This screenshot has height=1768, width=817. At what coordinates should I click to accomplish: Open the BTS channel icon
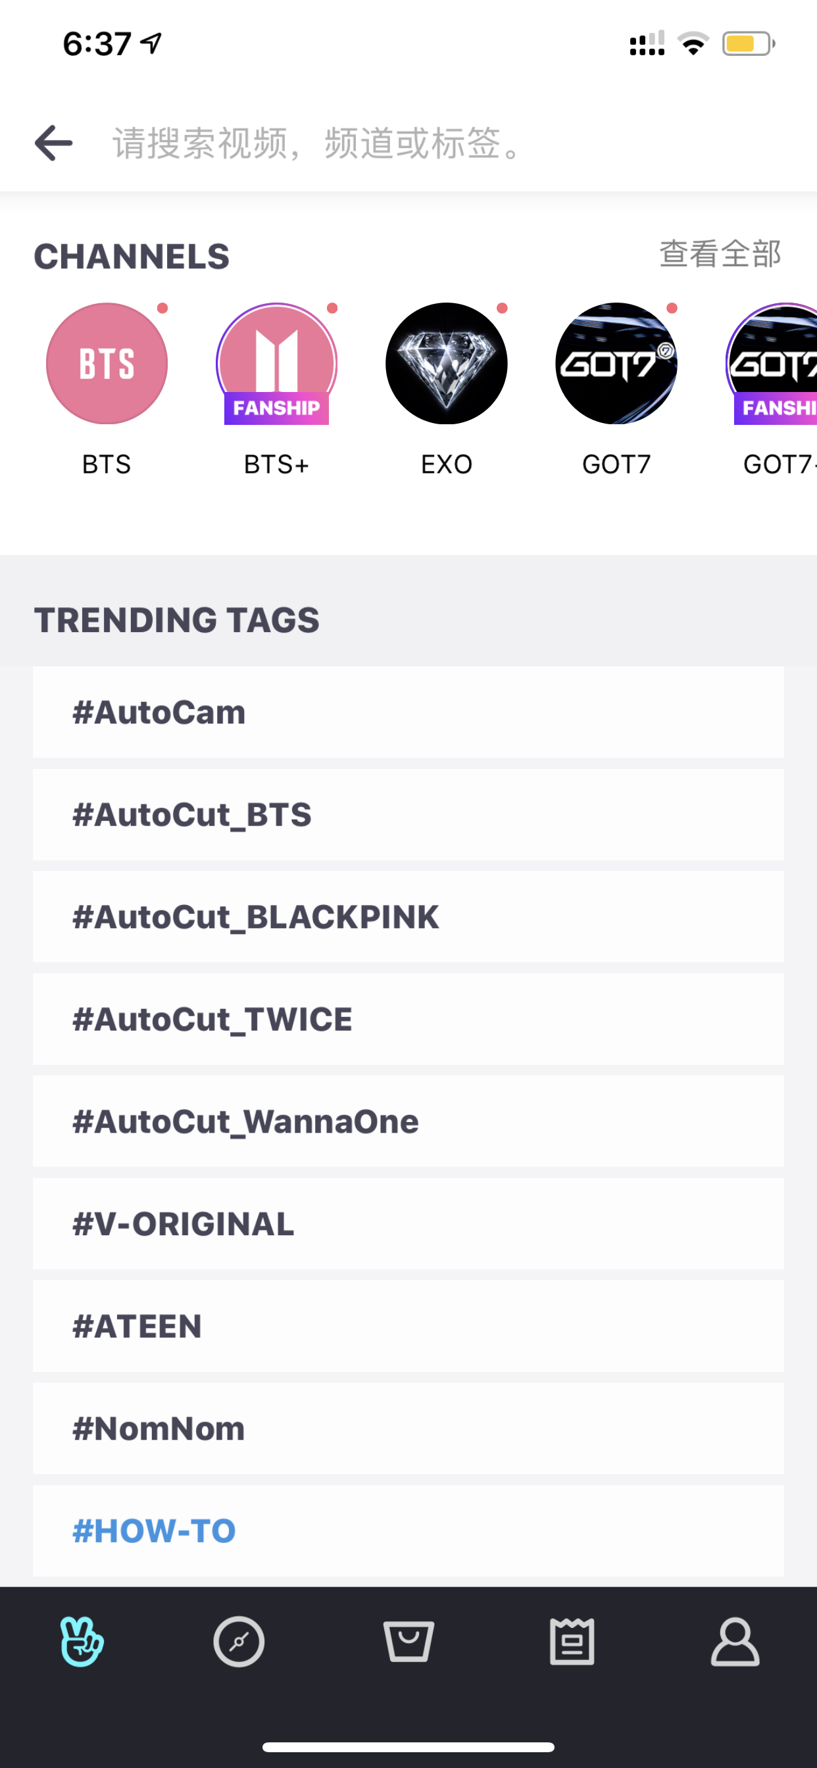(x=107, y=364)
